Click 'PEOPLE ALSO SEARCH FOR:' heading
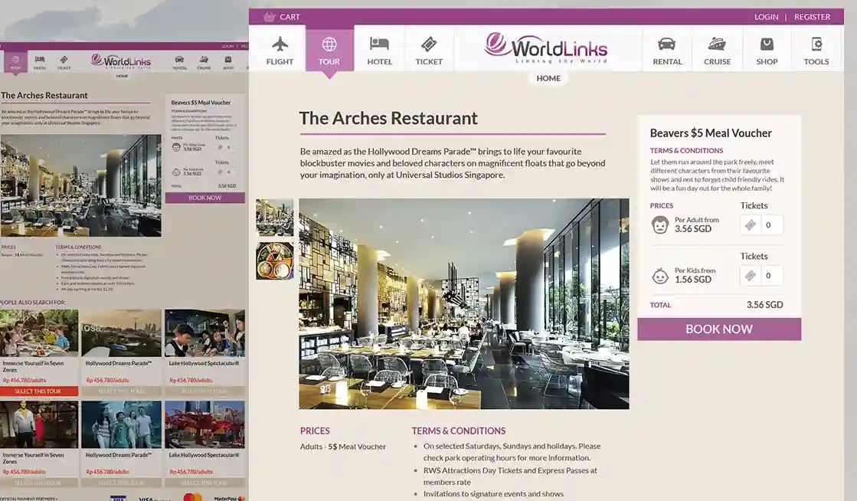Viewport: 857px width, 501px height. pos(33,302)
